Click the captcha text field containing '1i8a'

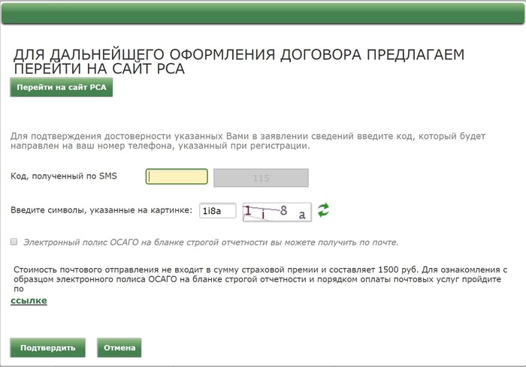(x=217, y=211)
